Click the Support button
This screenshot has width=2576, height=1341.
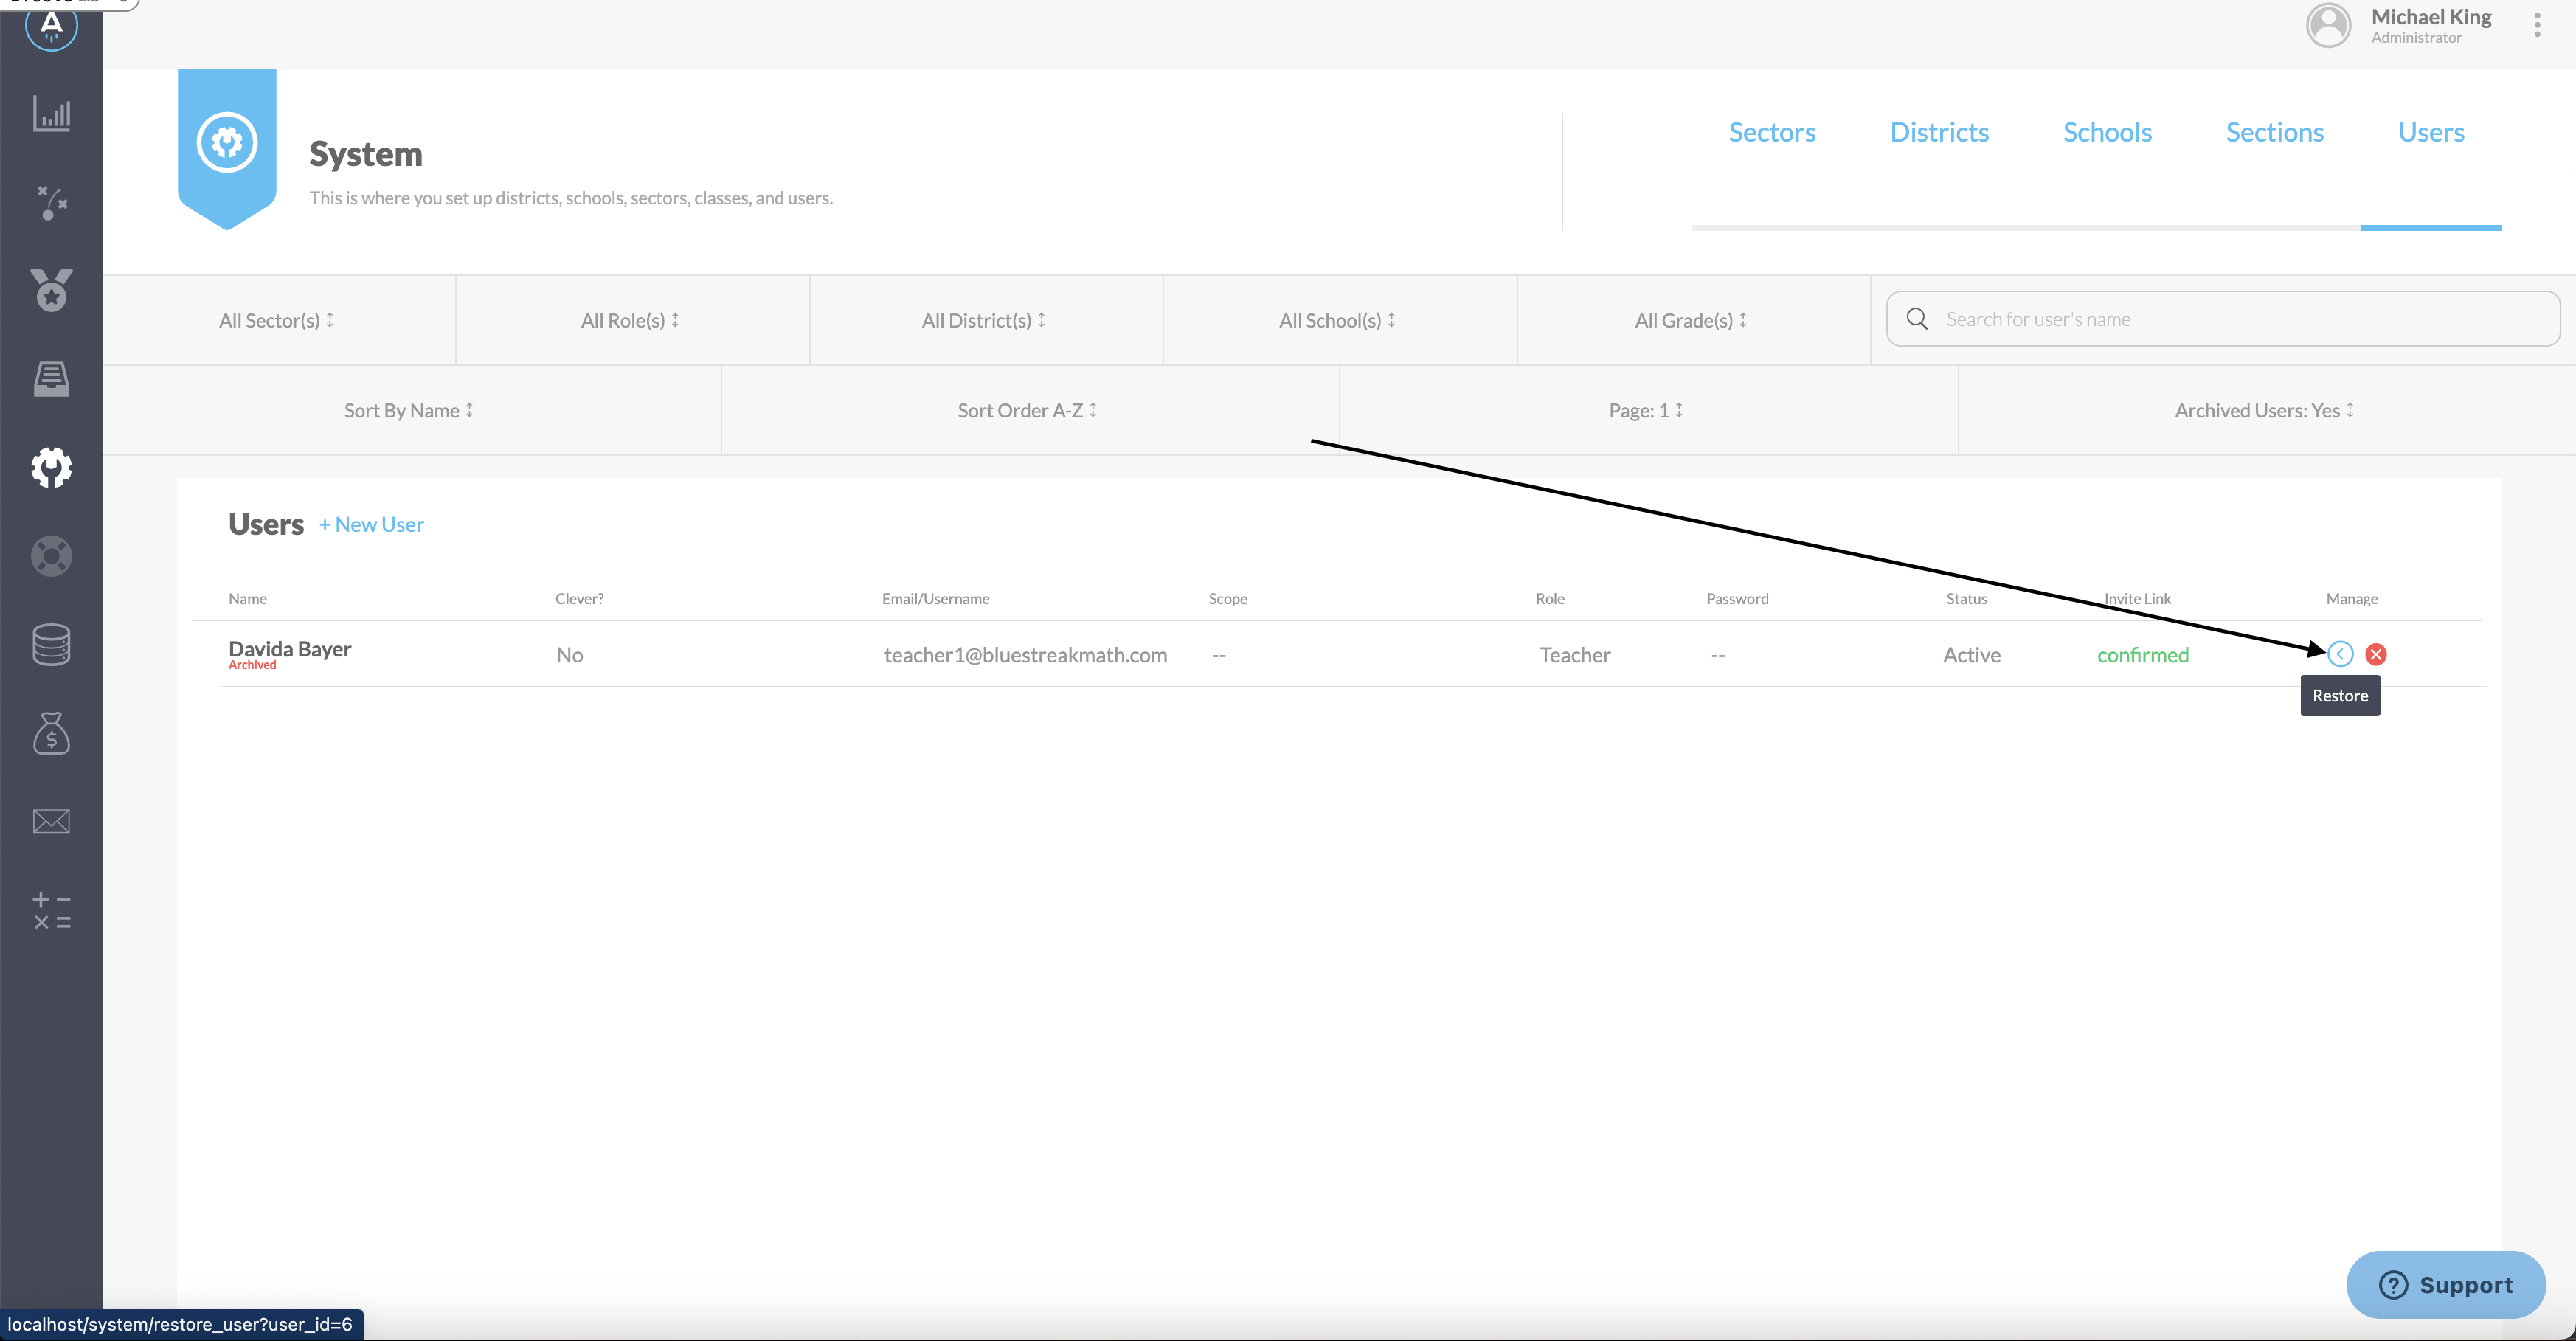(x=2445, y=1285)
